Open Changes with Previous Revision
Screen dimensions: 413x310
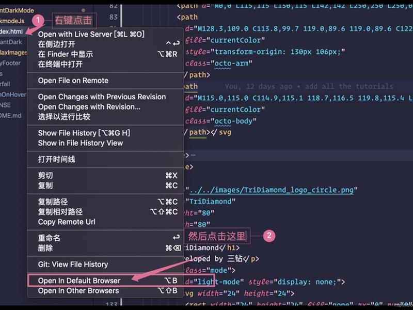tap(105, 97)
